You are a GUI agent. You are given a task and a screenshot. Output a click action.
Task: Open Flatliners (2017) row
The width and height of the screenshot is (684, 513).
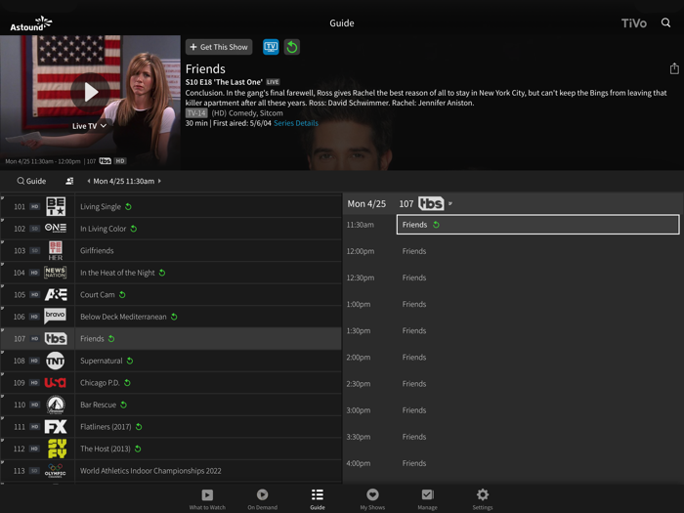click(x=208, y=426)
